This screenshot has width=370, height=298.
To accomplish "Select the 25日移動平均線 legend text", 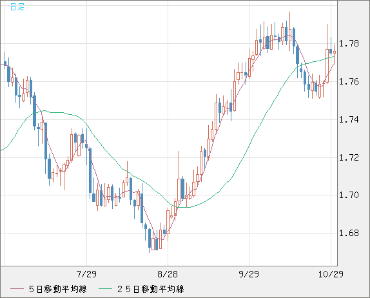I will click(x=151, y=289).
